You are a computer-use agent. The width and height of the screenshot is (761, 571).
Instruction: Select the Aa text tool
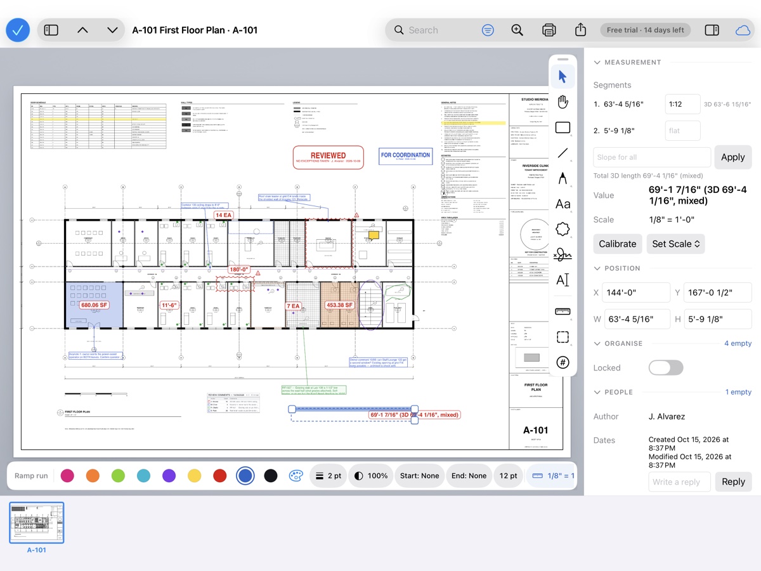(563, 204)
